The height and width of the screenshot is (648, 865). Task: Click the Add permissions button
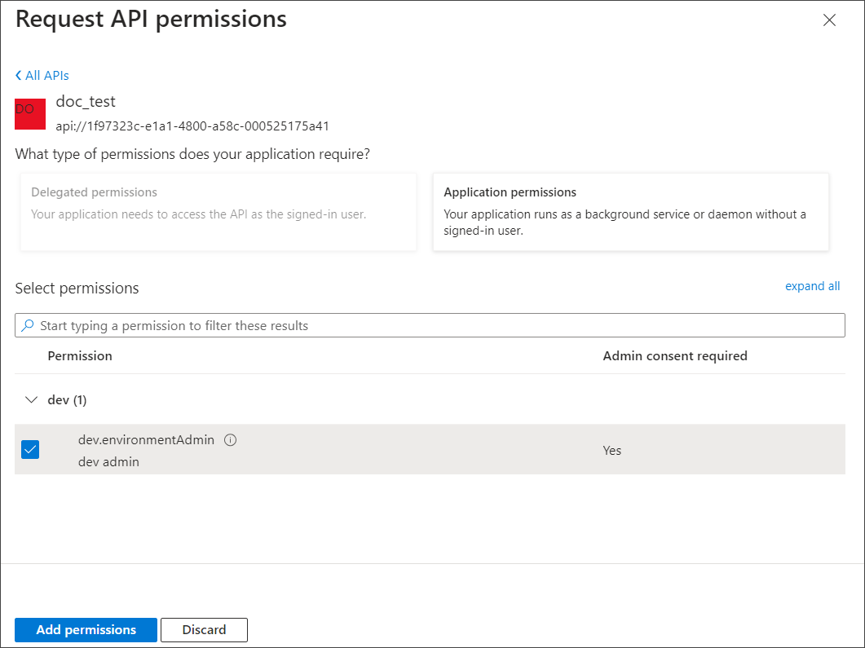tap(85, 629)
